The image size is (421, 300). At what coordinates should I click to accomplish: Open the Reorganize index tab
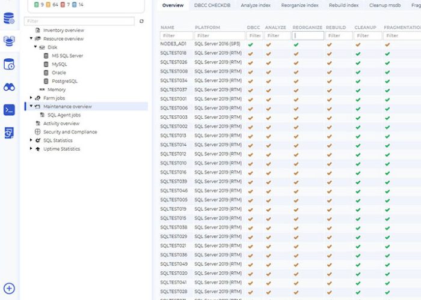tap(300, 5)
